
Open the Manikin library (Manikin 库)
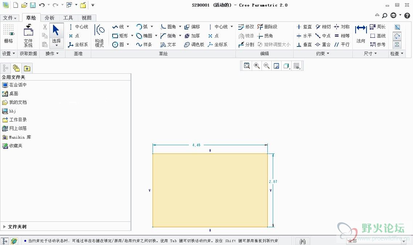[17, 137]
